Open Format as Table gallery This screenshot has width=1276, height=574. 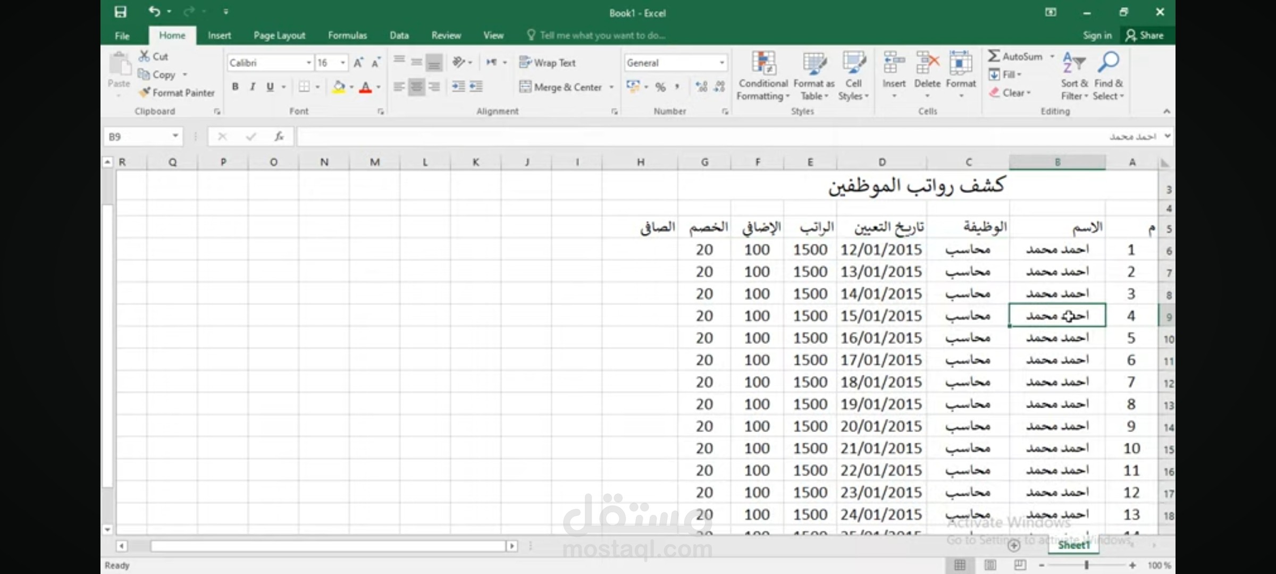[814, 75]
